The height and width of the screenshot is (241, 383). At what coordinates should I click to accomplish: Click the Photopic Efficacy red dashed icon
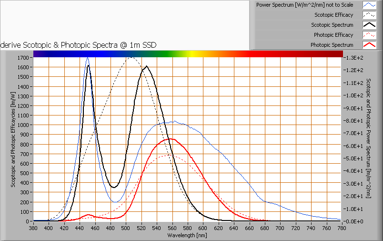(370, 35)
